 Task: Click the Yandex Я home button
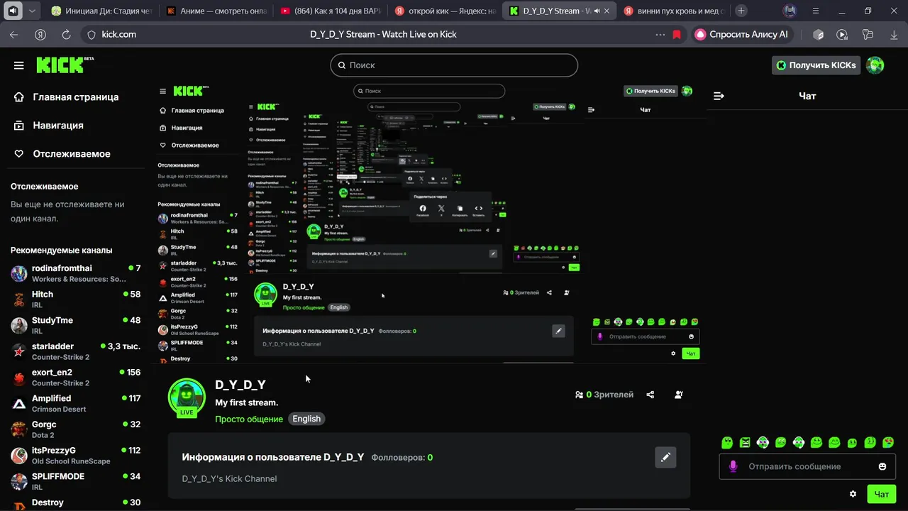click(40, 34)
